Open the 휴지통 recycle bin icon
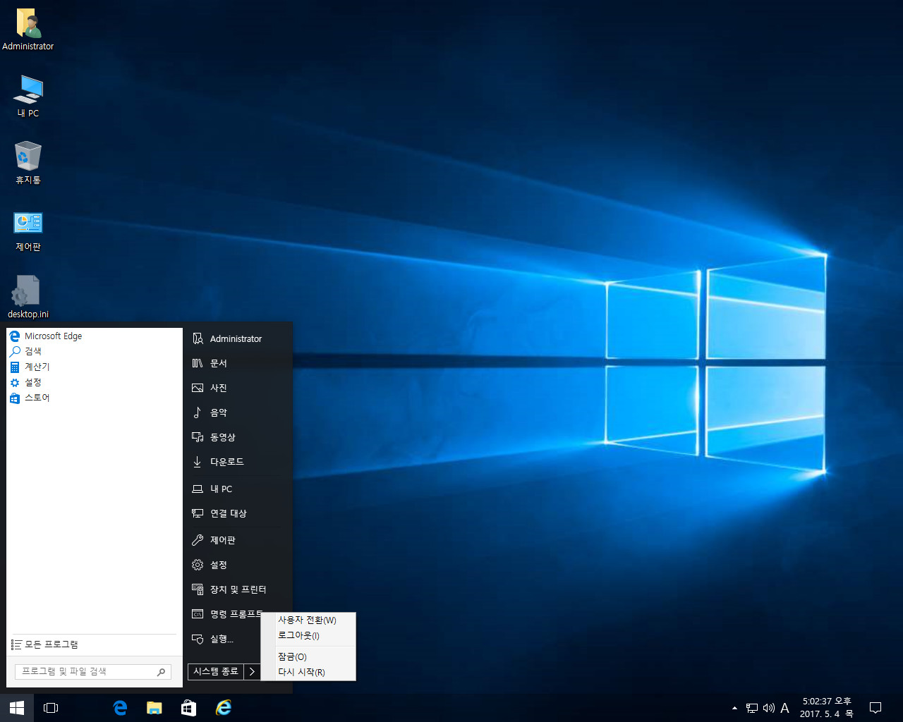 (28, 163)
